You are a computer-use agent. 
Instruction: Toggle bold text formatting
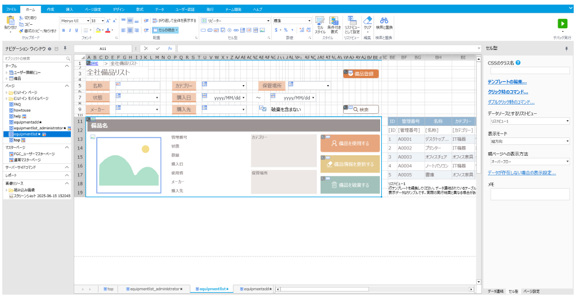coord(63,30)
